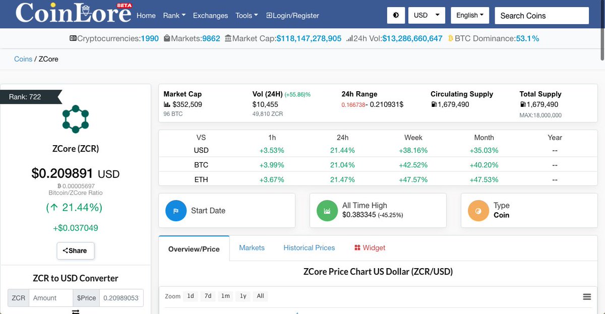
Task: Click the BTC Week value +42.52%
Action: 413,165
